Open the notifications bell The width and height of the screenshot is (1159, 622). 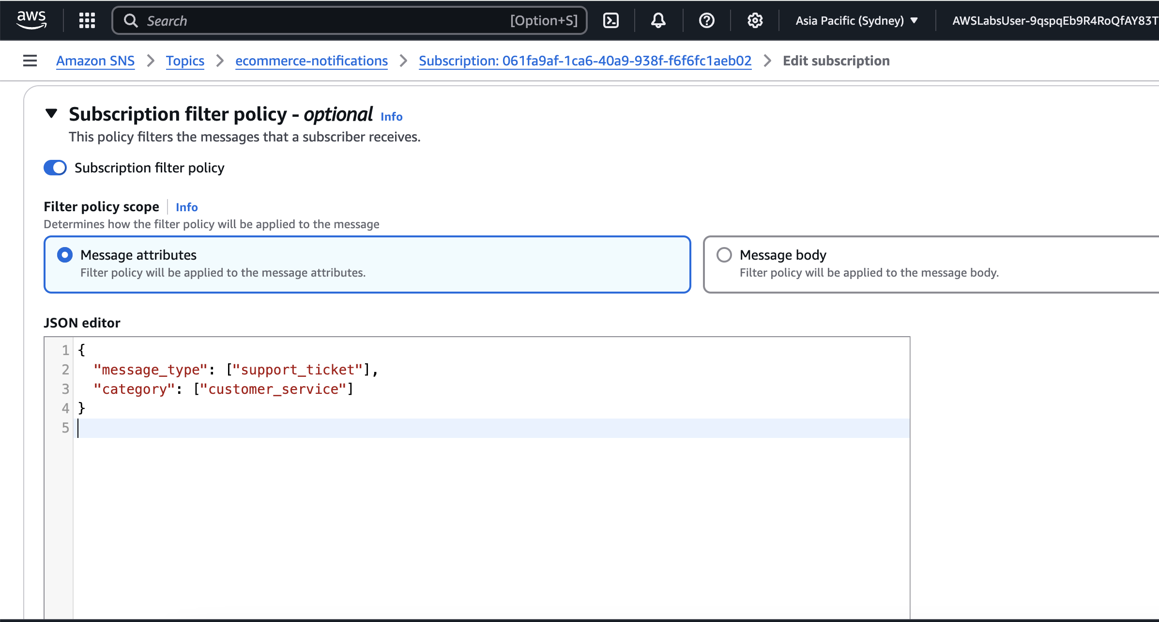click(x=658, y=20)
